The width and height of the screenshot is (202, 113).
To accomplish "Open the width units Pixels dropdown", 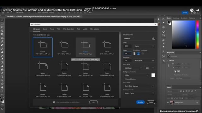I will pos(144,46).
